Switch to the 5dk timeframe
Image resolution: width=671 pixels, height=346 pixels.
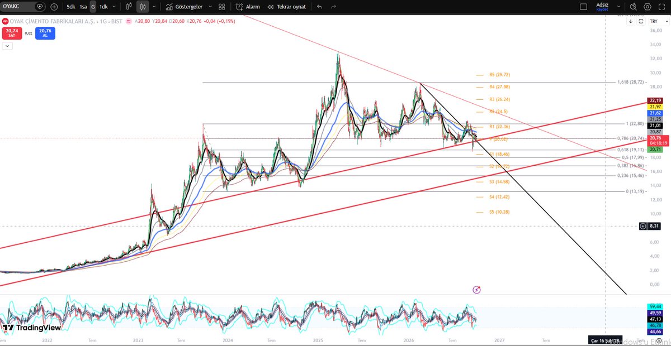click(71, 7)
